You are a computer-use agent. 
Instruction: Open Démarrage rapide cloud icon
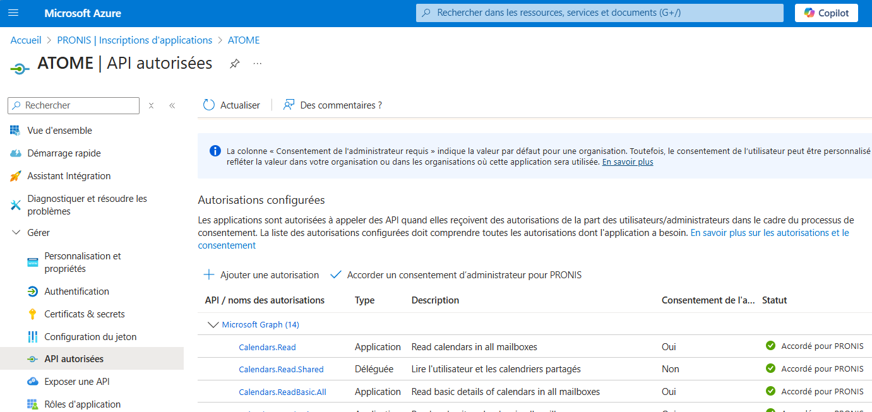[16, 153]
